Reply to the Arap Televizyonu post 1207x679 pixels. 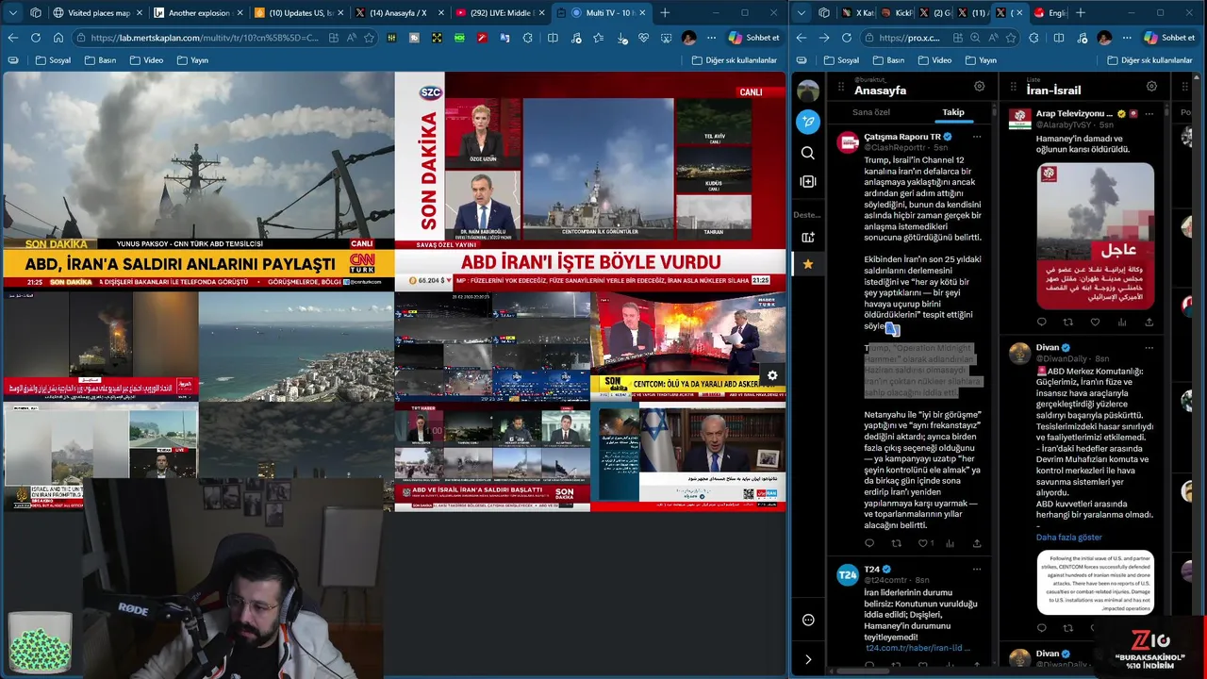[1041, 322]
